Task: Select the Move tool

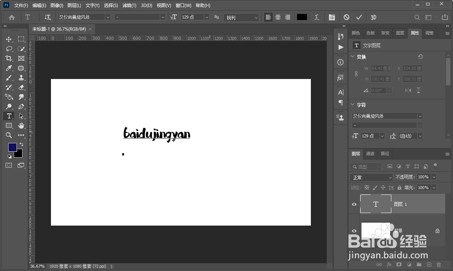Action: pos(9,39)
